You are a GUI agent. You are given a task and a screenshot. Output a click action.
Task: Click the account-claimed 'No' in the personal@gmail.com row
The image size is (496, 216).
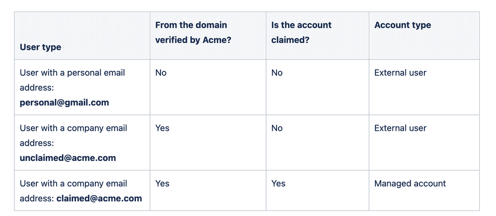[x=277, y=73]
